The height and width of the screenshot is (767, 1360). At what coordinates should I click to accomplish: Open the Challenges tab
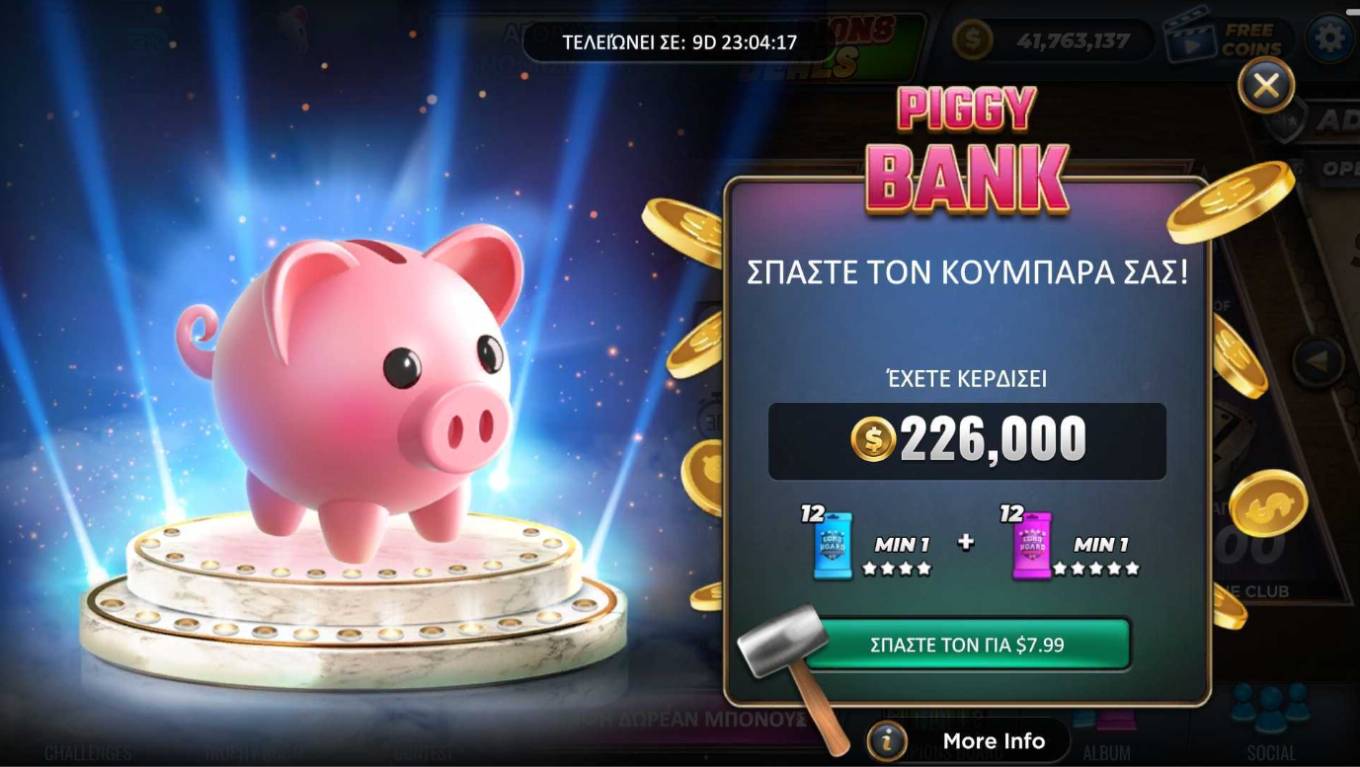point(88,752)
